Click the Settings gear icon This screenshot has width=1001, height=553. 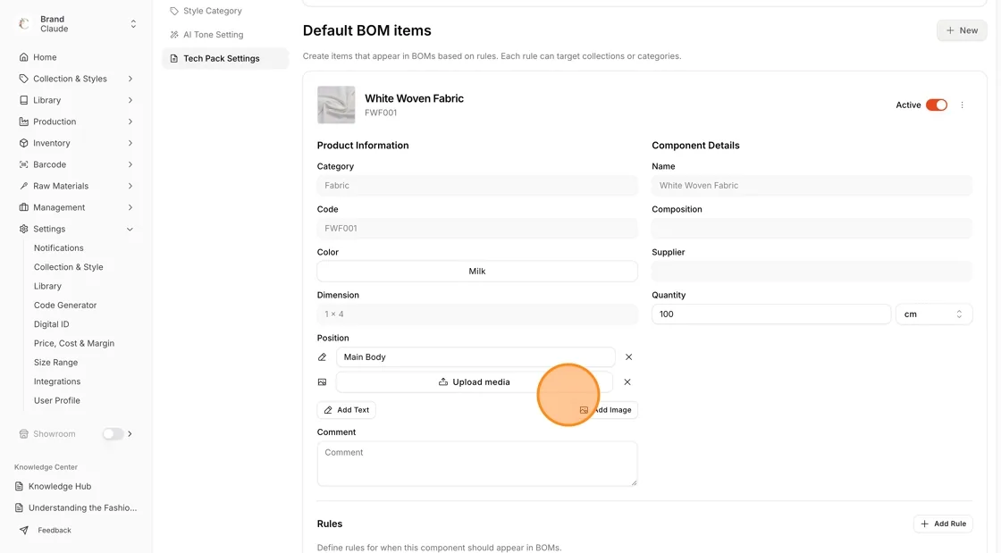click(x=23, y=229)
